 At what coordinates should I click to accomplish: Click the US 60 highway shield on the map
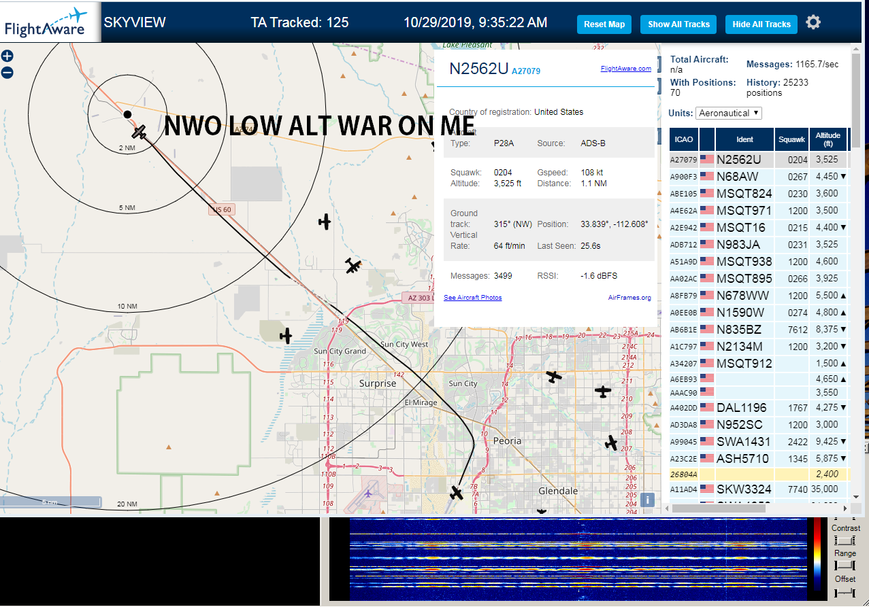point(221,210)
